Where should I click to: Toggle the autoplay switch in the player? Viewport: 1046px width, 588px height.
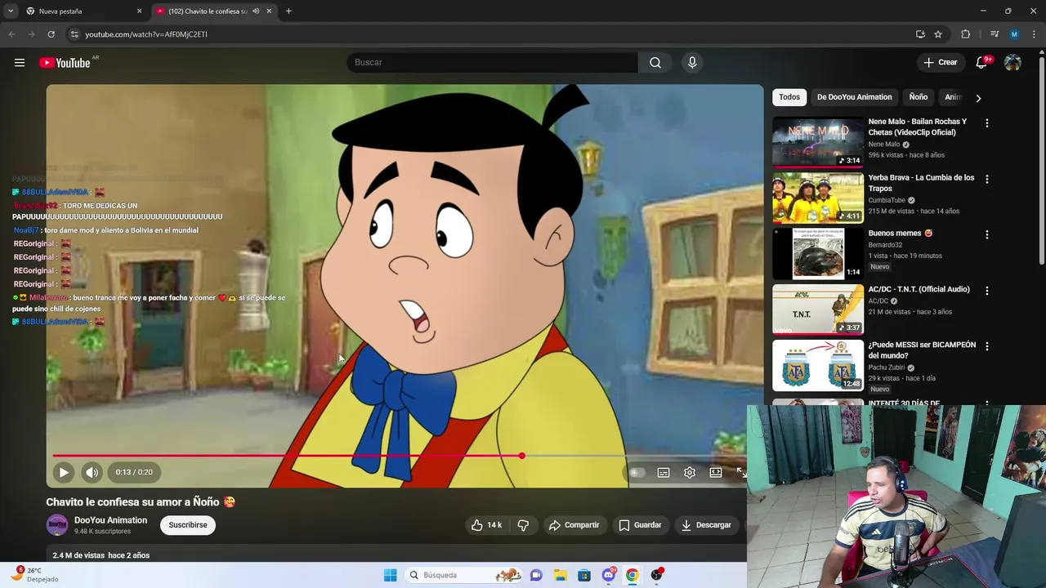(637, 472)
